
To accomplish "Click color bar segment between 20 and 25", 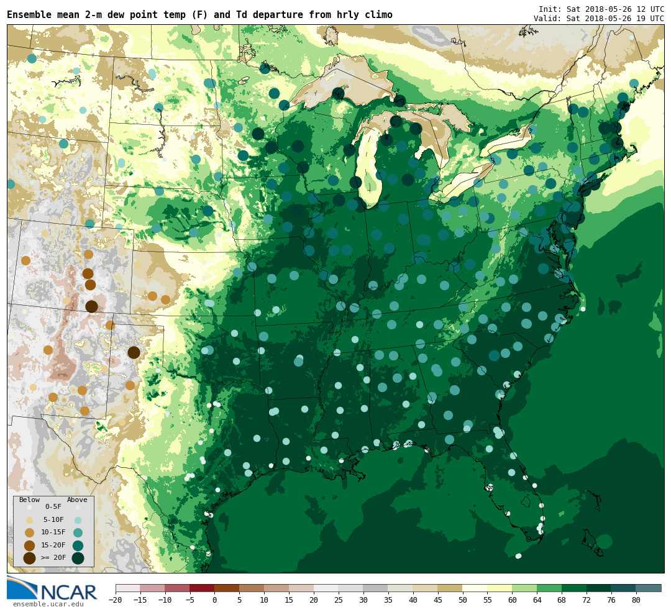I will coord(327,588).
